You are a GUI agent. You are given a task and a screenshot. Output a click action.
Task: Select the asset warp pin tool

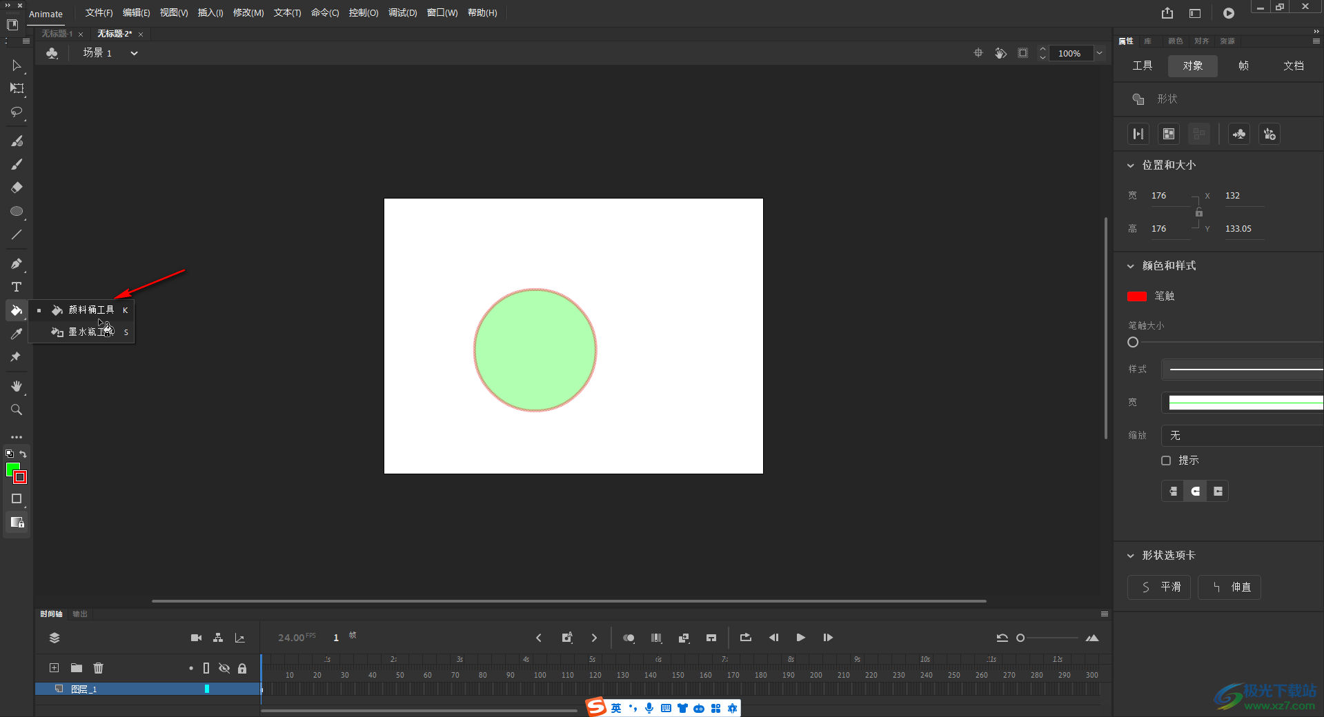click(17, 357)
